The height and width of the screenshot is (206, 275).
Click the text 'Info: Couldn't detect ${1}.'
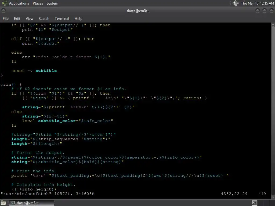(x=71, y=57)
